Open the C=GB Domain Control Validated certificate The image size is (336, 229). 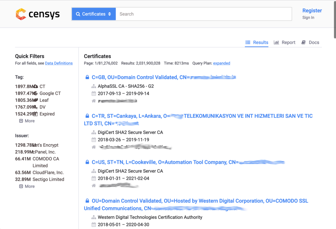(x=164, y=77)
